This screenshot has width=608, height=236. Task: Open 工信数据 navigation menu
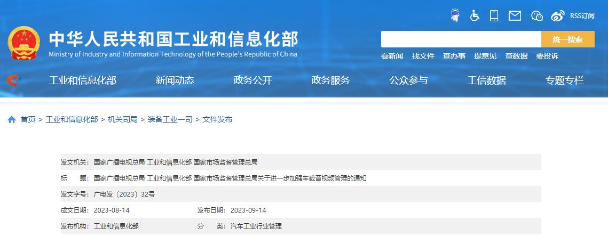pos(487,80)
